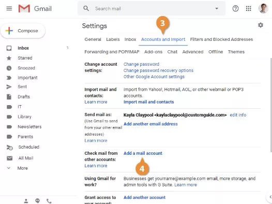Viewport: 272px width, 204px height.
Task: Open the account profile picture
Action: 263,8
